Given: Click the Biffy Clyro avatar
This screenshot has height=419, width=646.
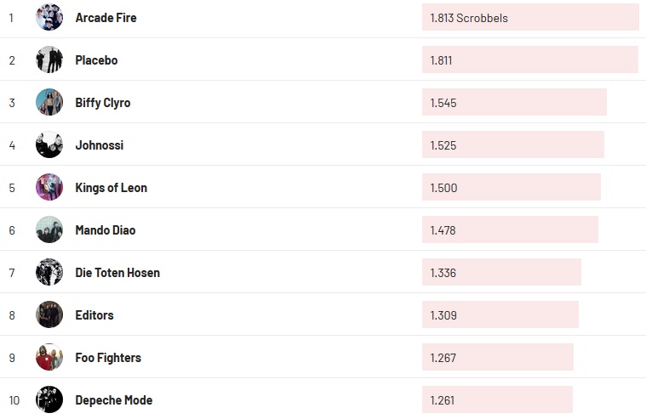Looking at the screenshot, I should tap(49, 102).
